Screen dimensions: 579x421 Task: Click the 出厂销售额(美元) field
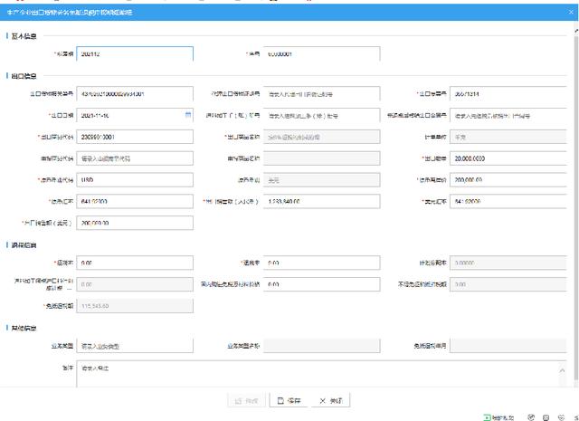135,222
